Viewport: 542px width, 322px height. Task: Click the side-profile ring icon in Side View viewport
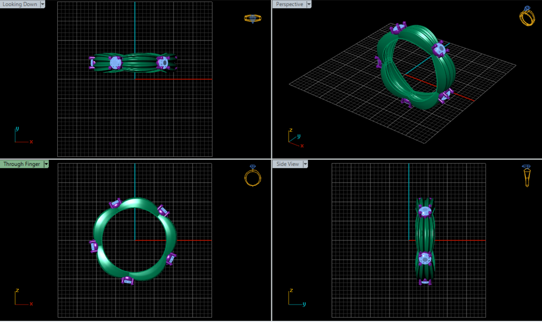coord(527,175)
